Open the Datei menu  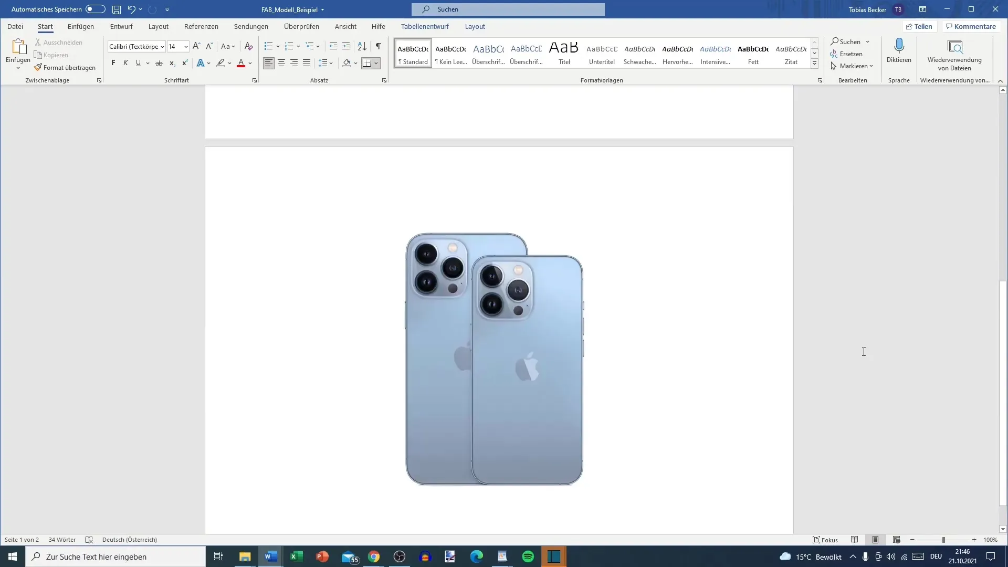(x=15, y=26)
